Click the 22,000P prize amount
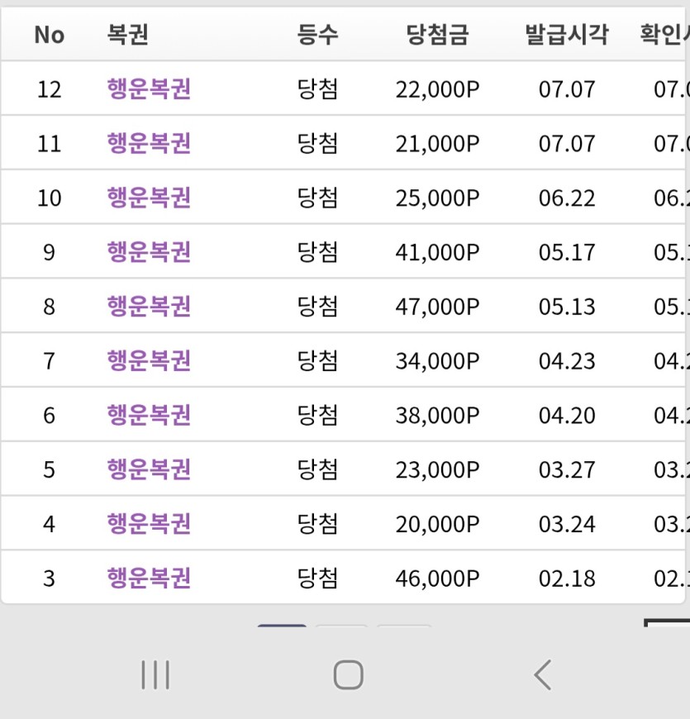 pyautogui.click(x=437, y=89)
